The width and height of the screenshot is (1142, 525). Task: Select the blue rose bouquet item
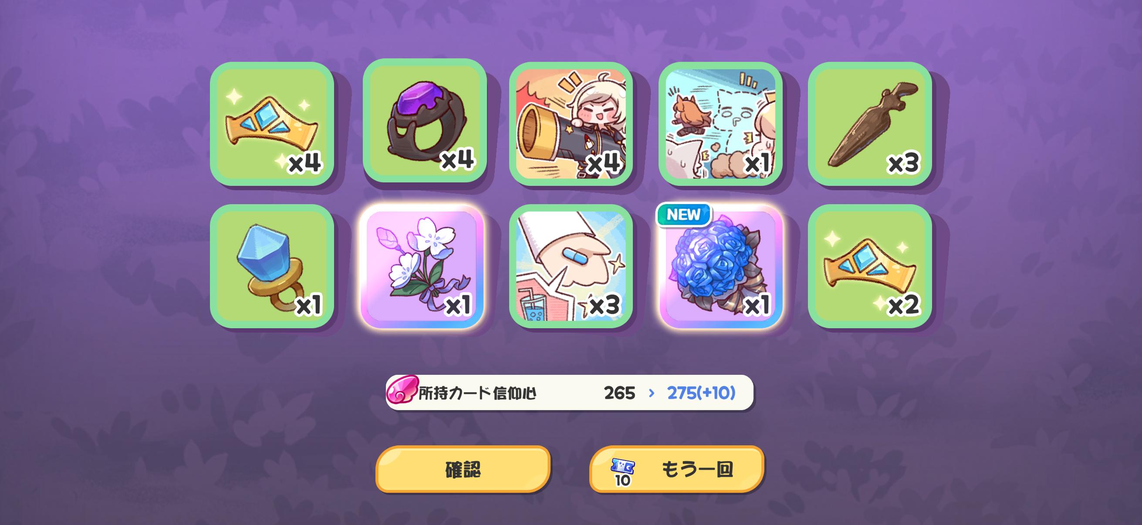pos(720,266)
